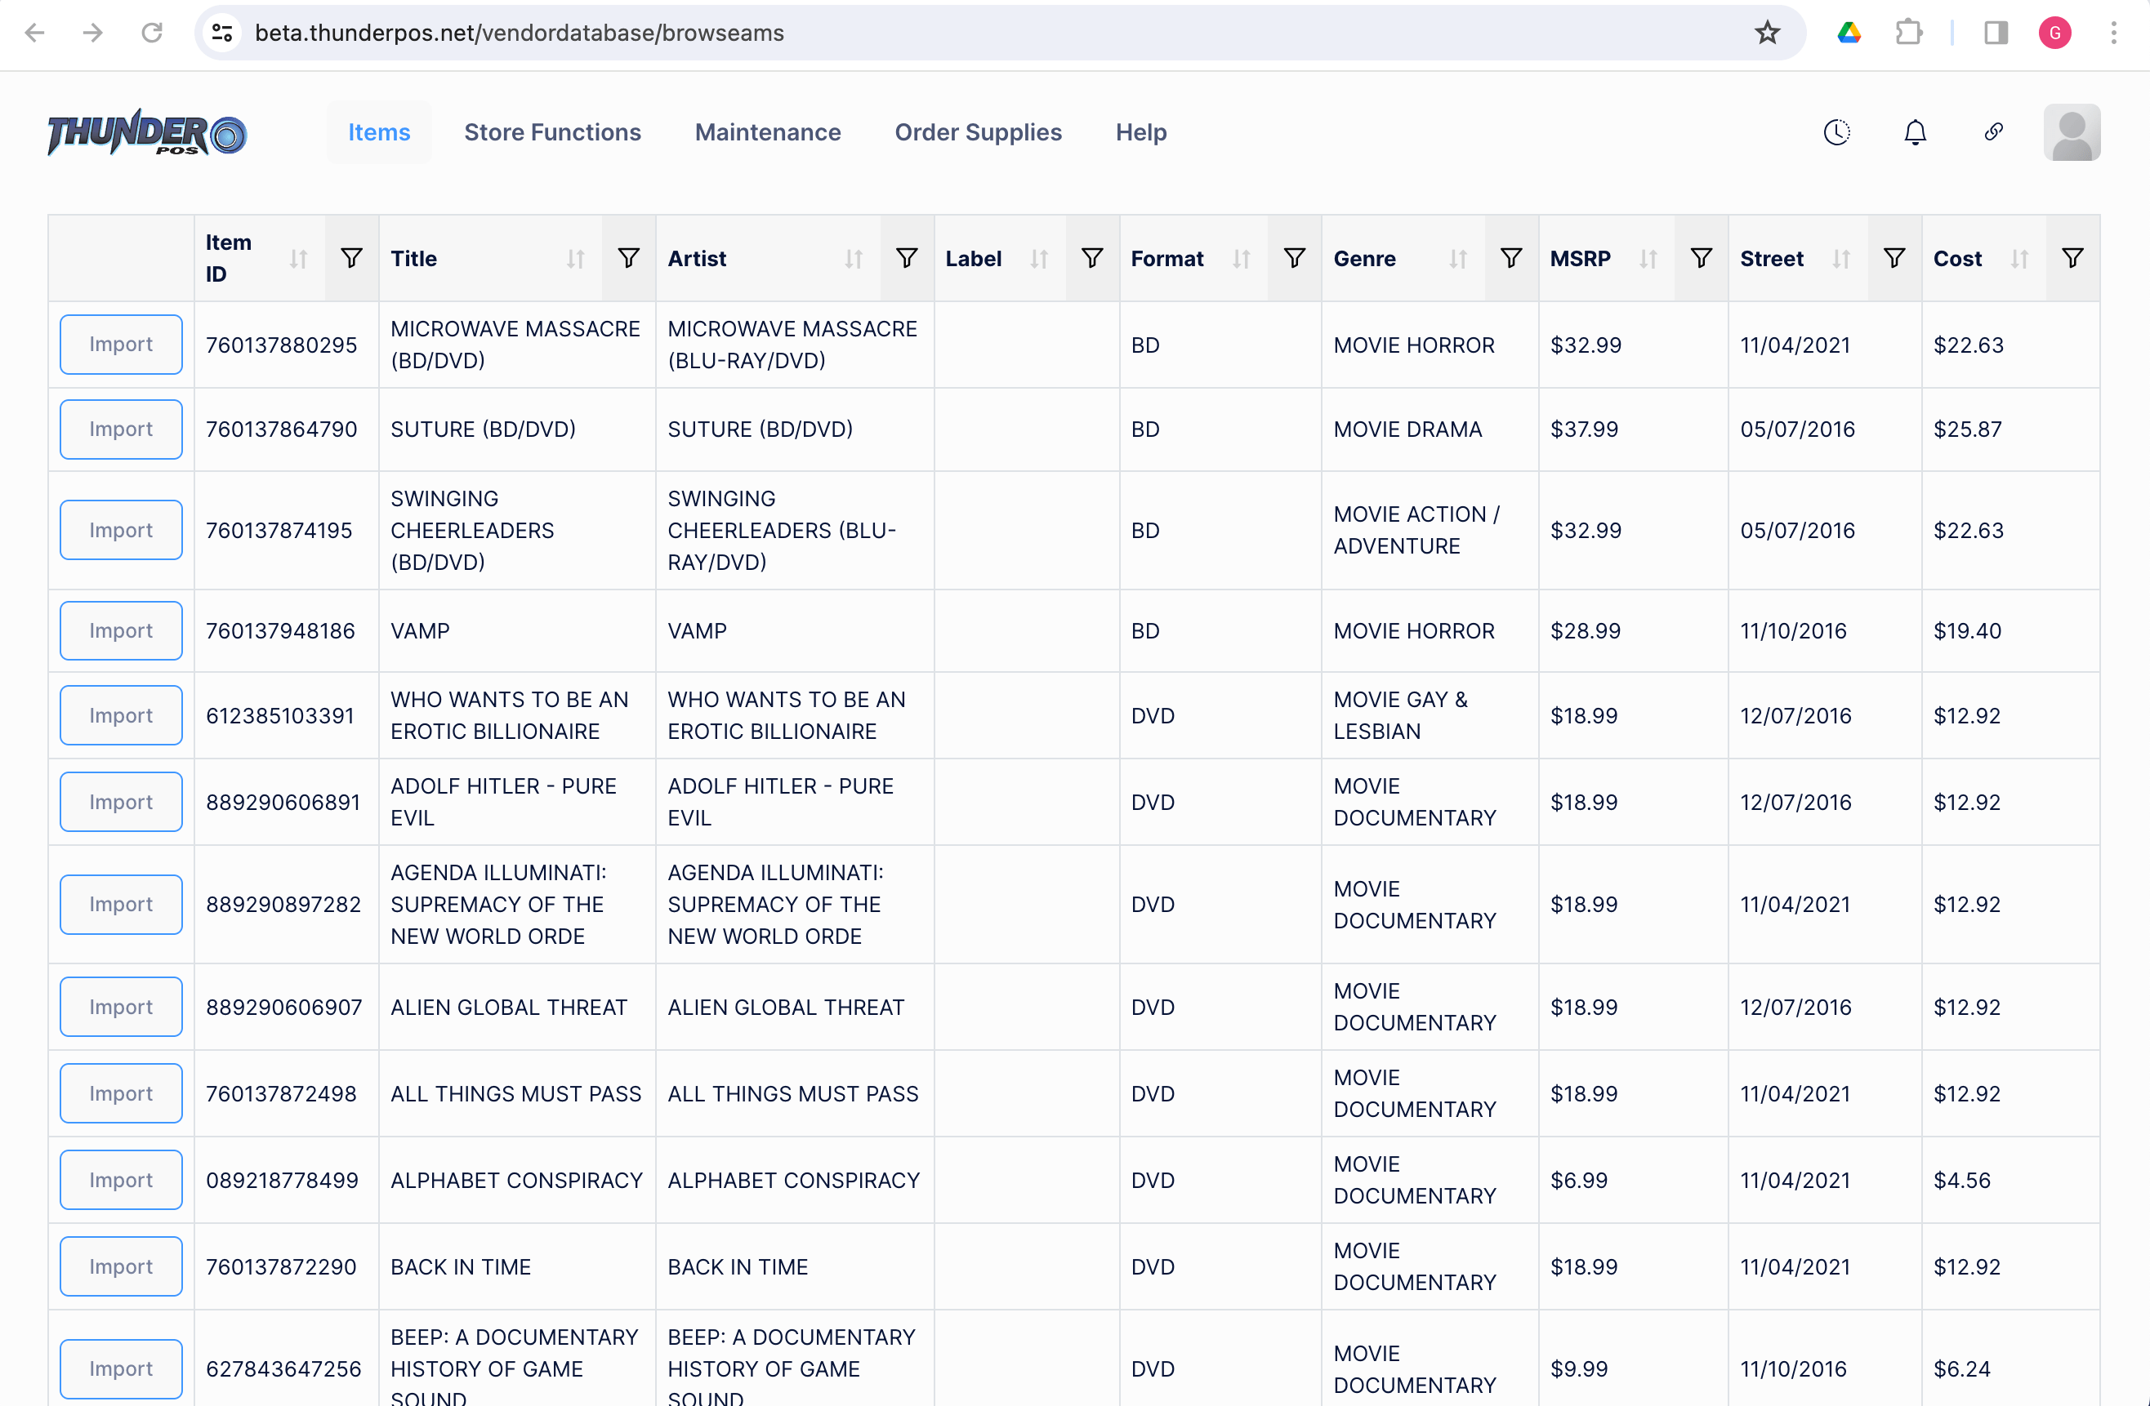Open the Cost column filter icon
This screenshot has height=1406, width=2150.
2072,258
